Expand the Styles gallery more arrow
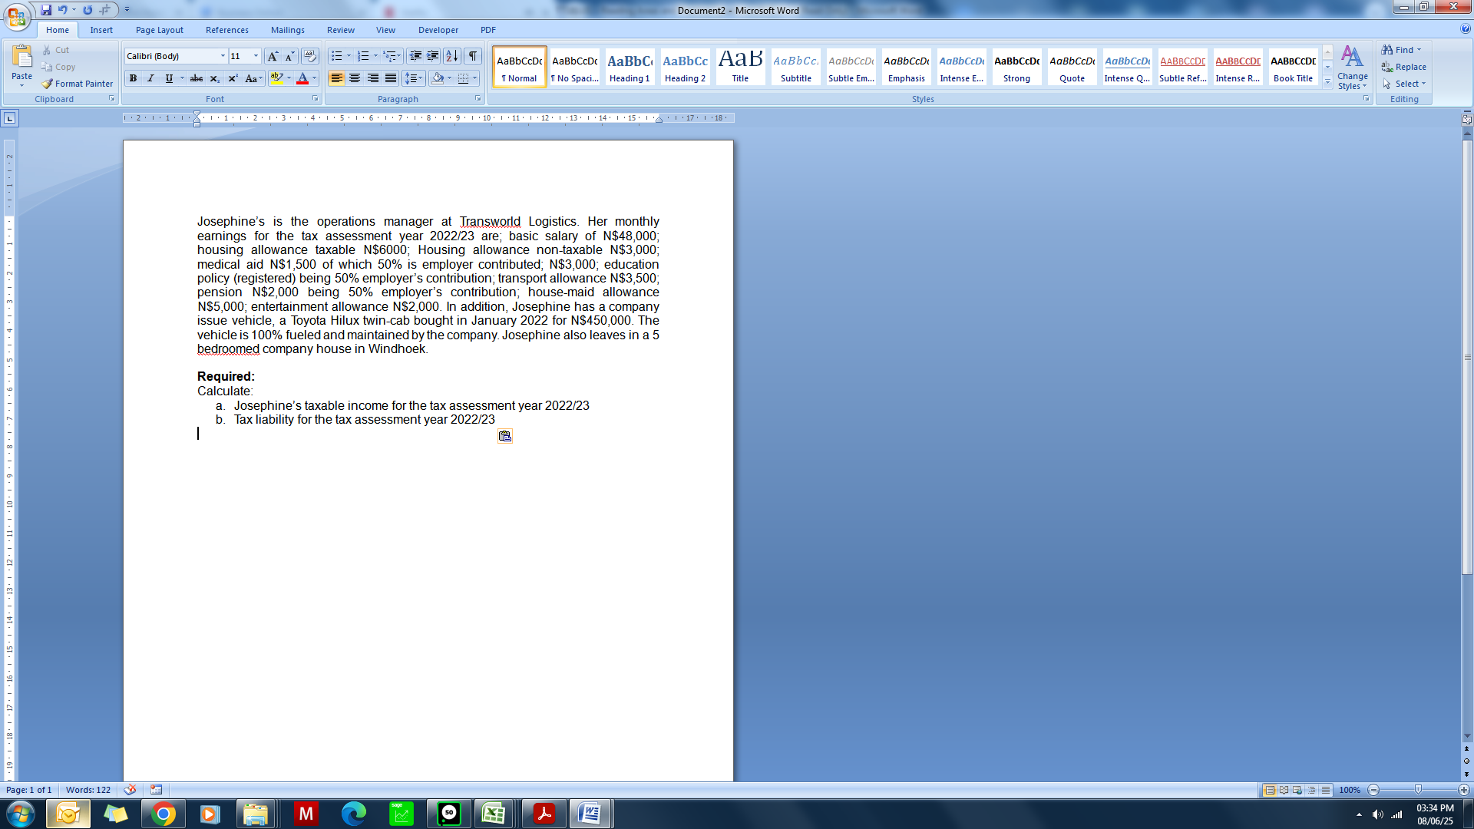The width and height of the screenshot is (1474, 829). point(1327,82)
